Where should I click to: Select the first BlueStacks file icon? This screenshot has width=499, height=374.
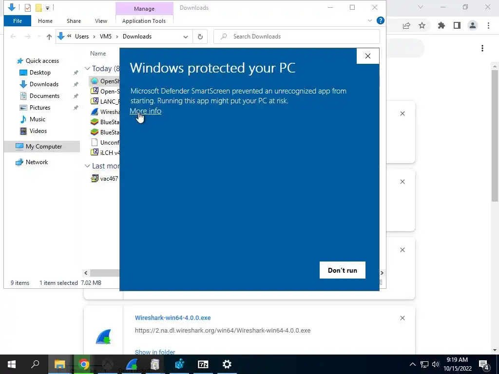pyautogui.click(x=95, y=122)
